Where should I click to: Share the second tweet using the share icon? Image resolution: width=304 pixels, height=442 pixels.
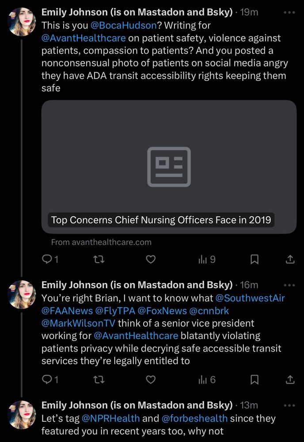289,380
